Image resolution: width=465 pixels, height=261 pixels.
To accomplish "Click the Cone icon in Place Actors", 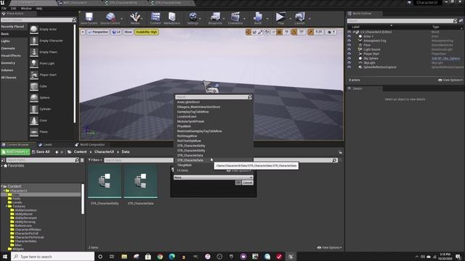I will pyautogui.click(x=34, y=120).
